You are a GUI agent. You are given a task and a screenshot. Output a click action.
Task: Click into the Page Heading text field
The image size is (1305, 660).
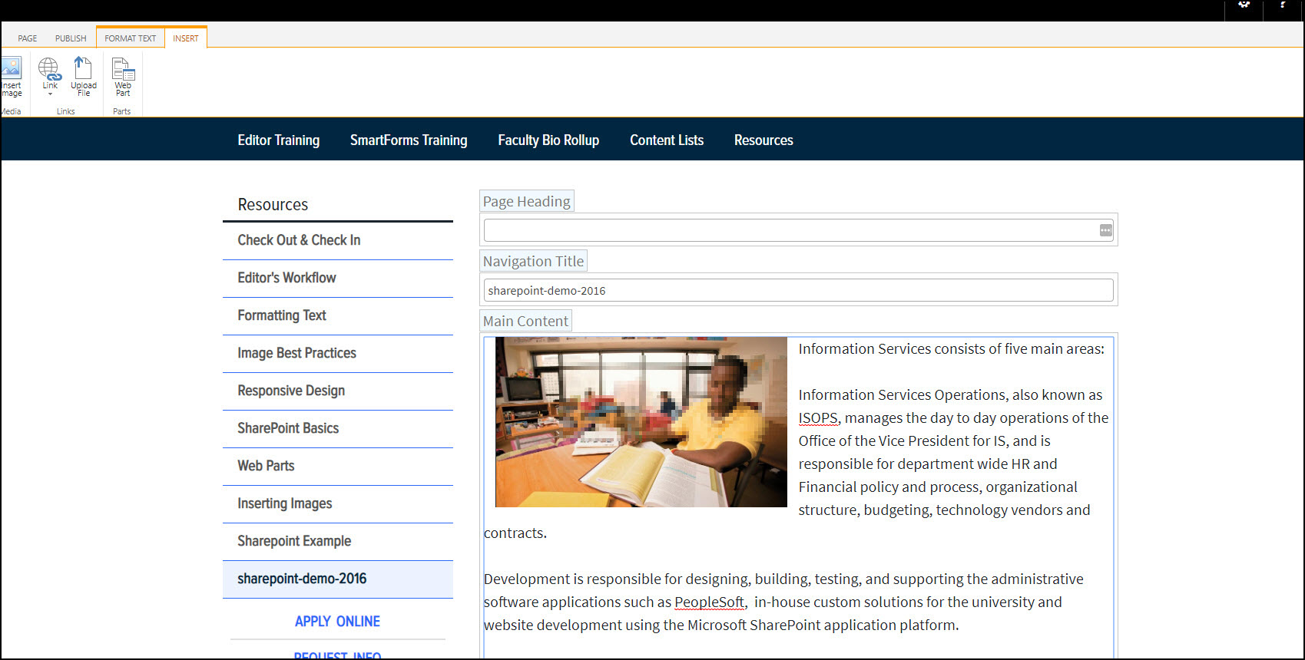790,230
